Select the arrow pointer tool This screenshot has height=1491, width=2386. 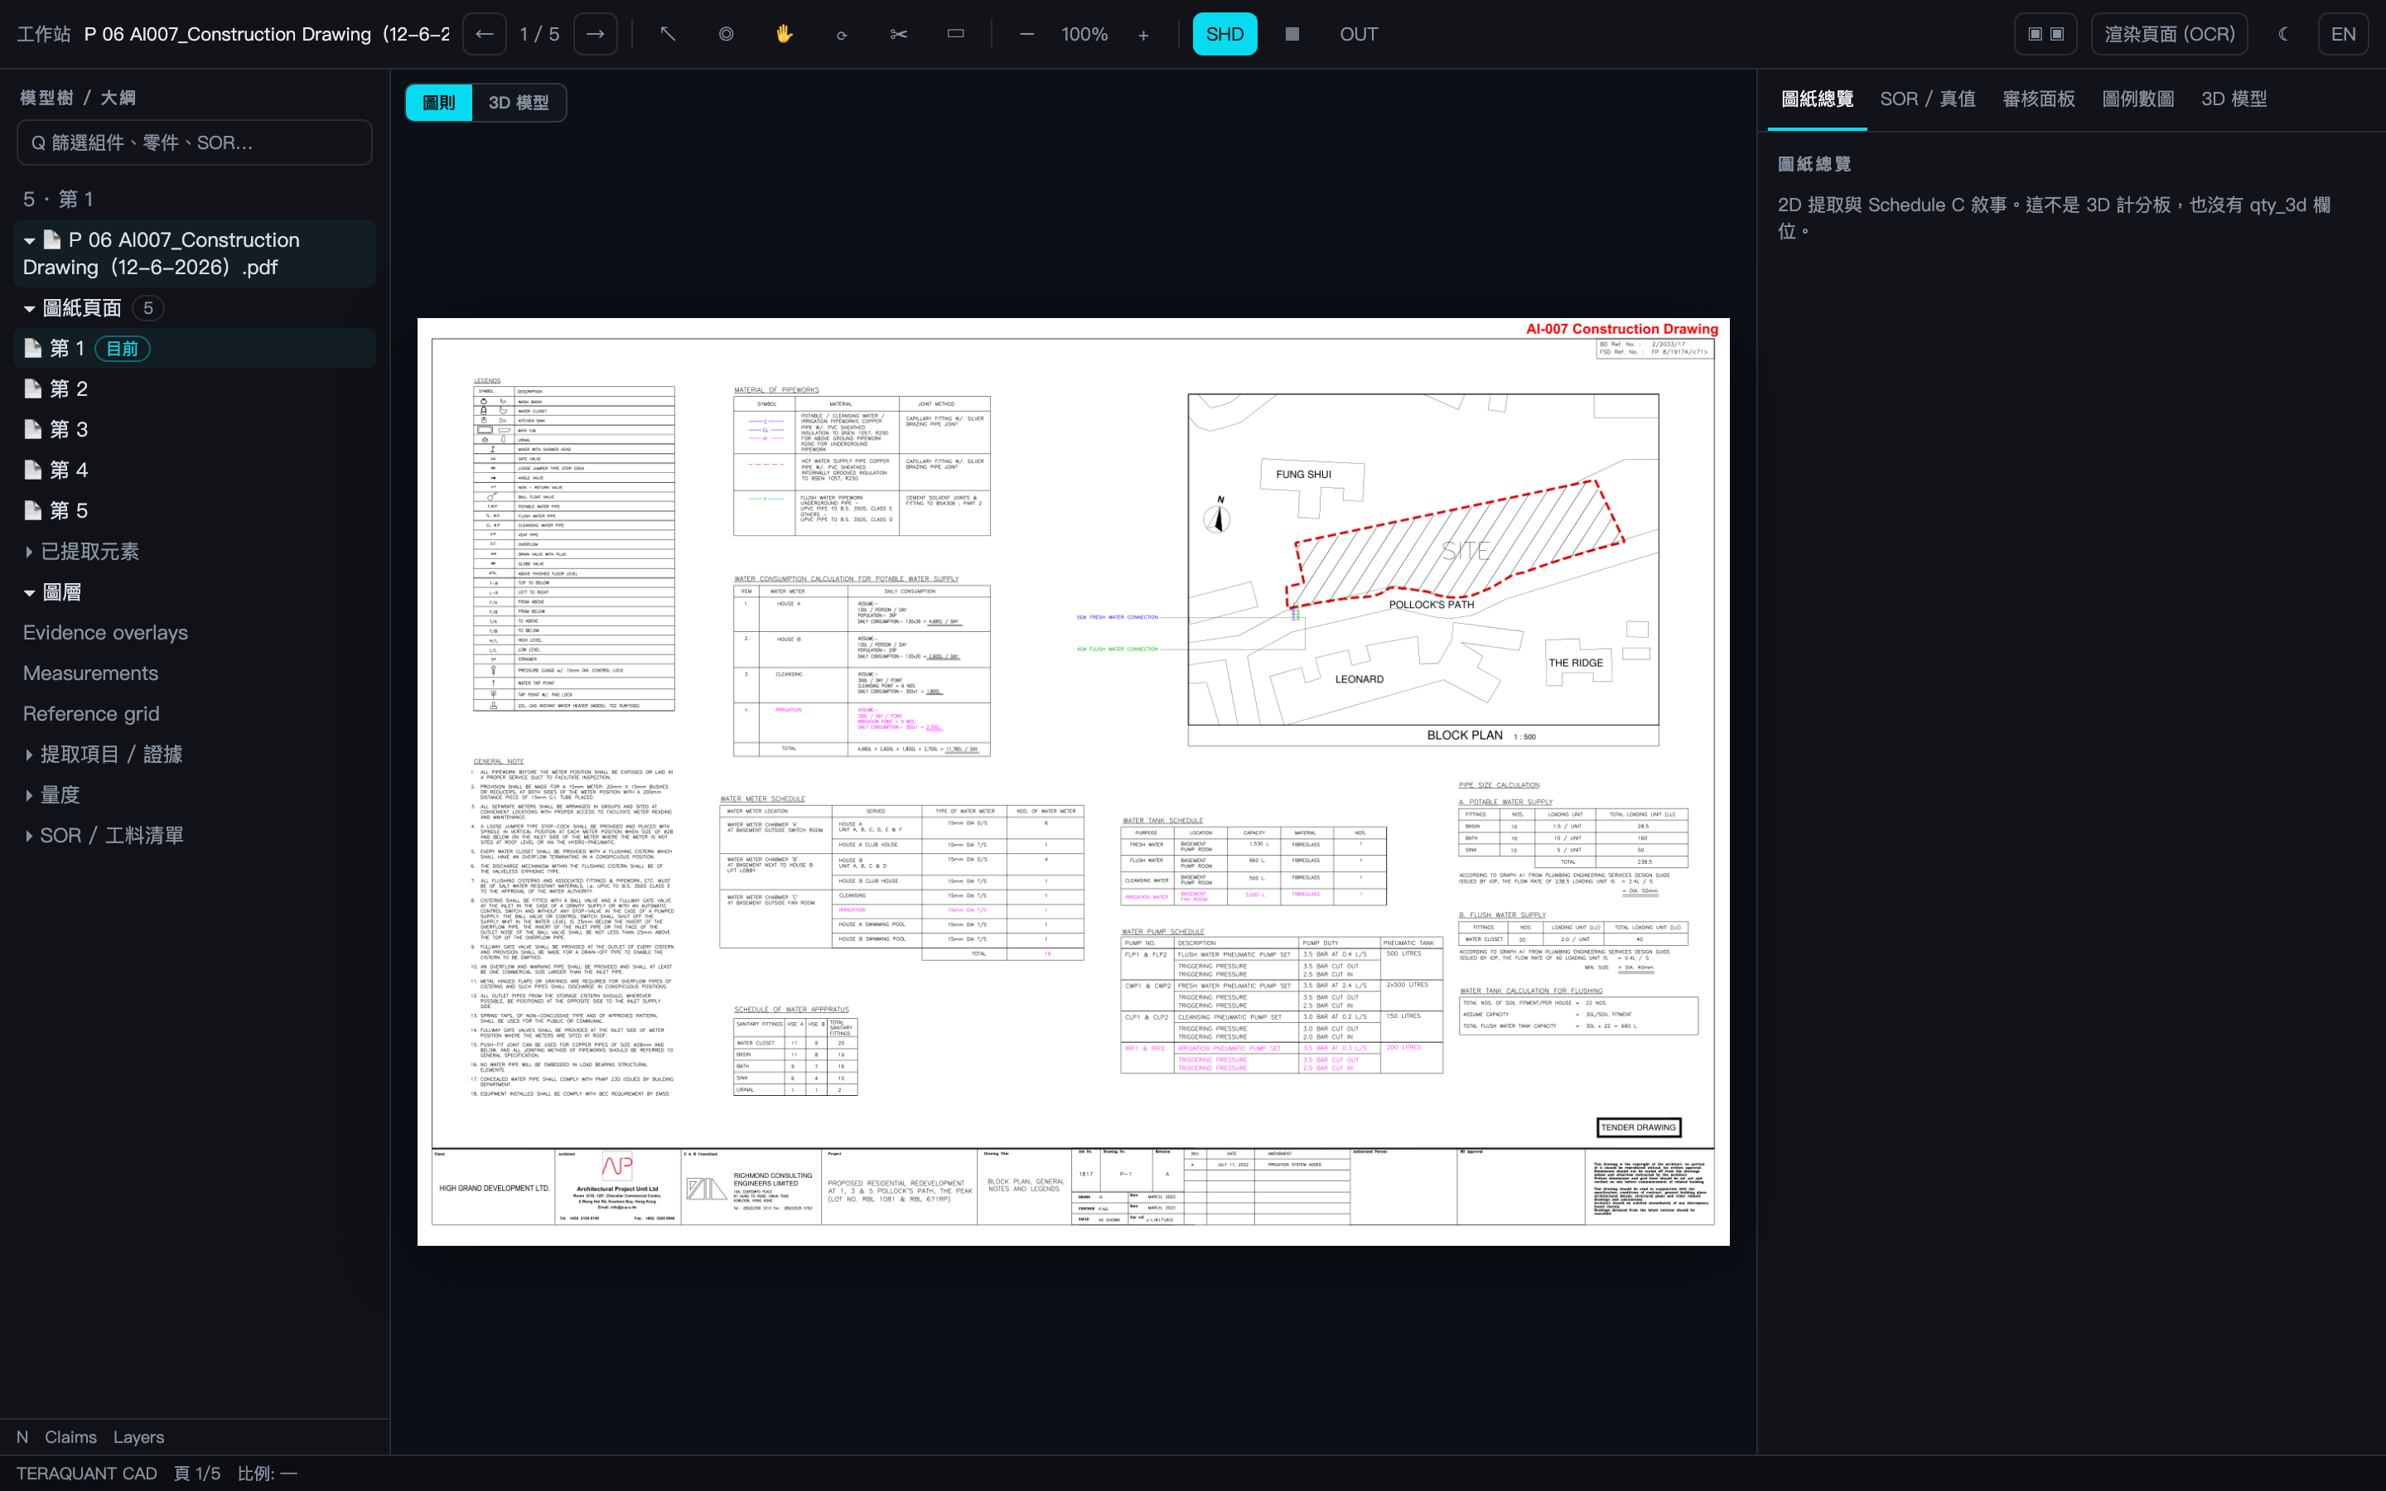(668, 35)
